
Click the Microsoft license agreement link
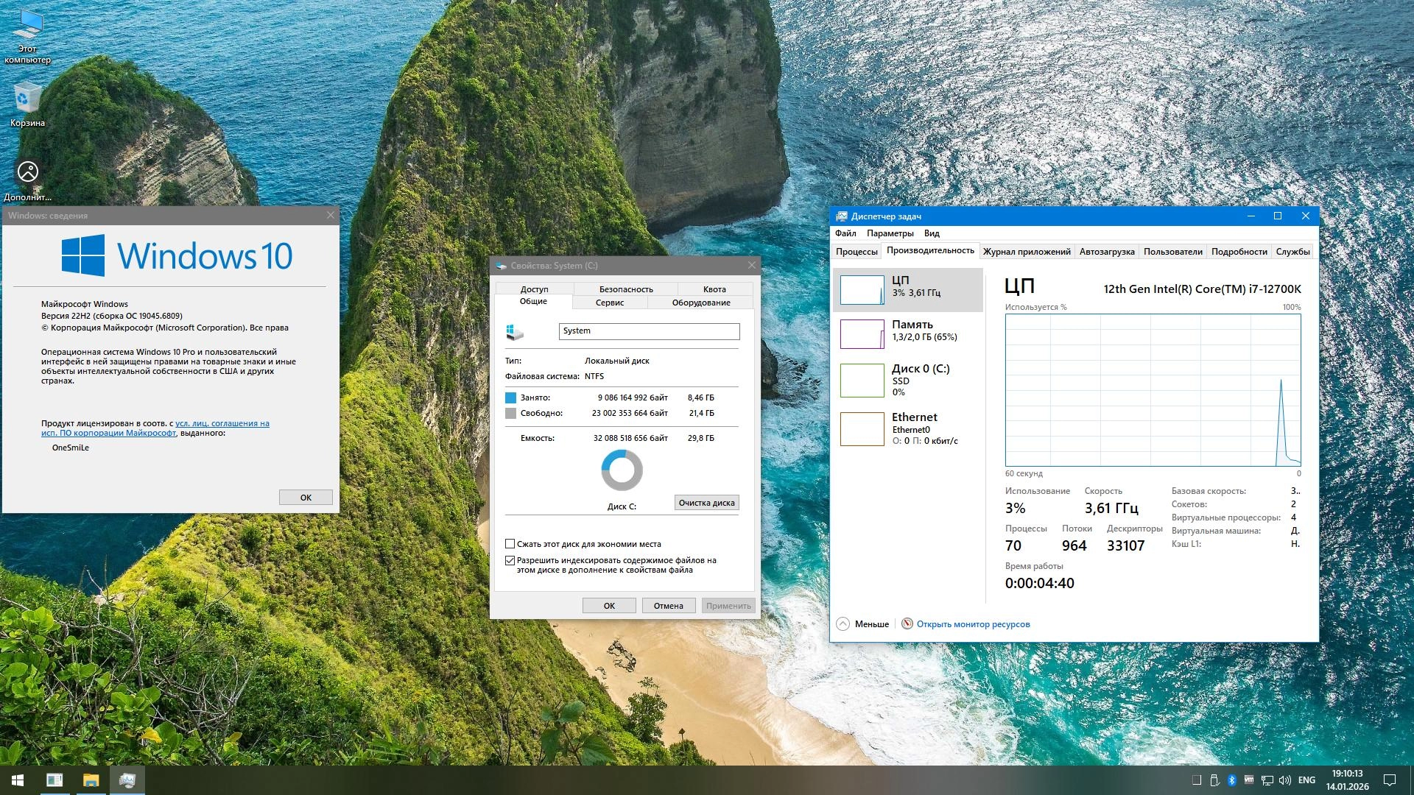[x=222, y=424]
